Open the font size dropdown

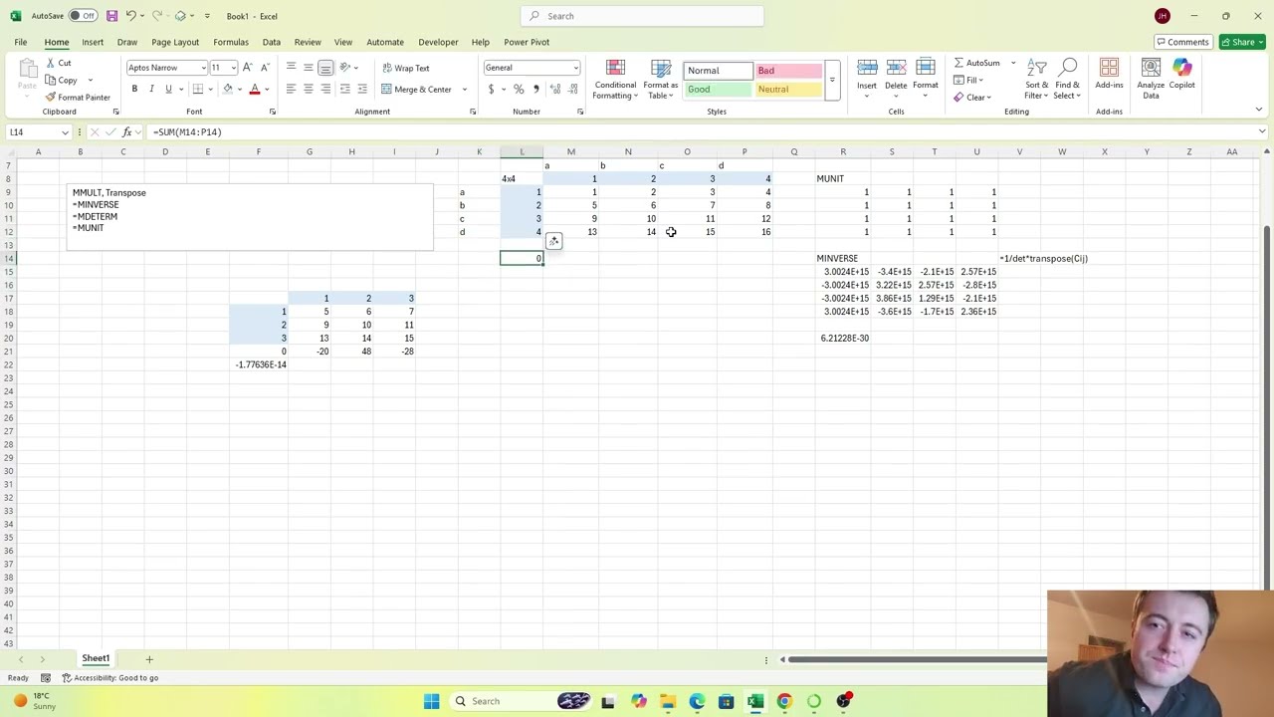tap(233, 68)
